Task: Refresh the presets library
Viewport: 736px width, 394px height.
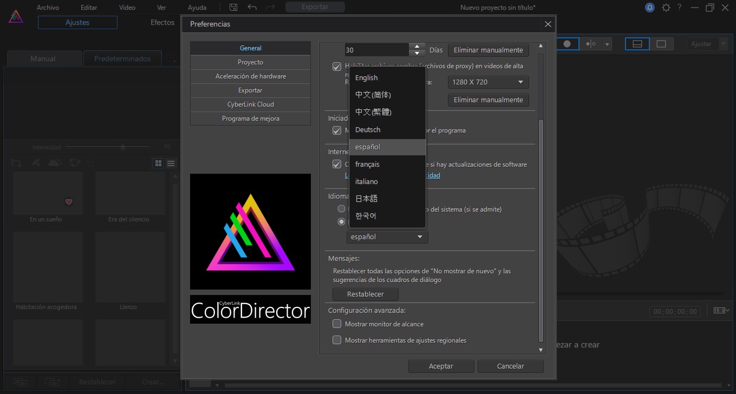Action: point(75,163)
